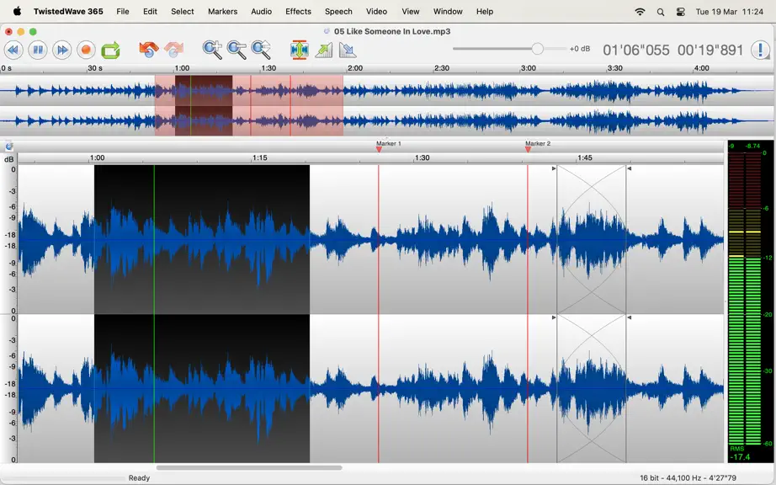
Task: Click the faded Redo arrow icon
Action: (173, 50)
